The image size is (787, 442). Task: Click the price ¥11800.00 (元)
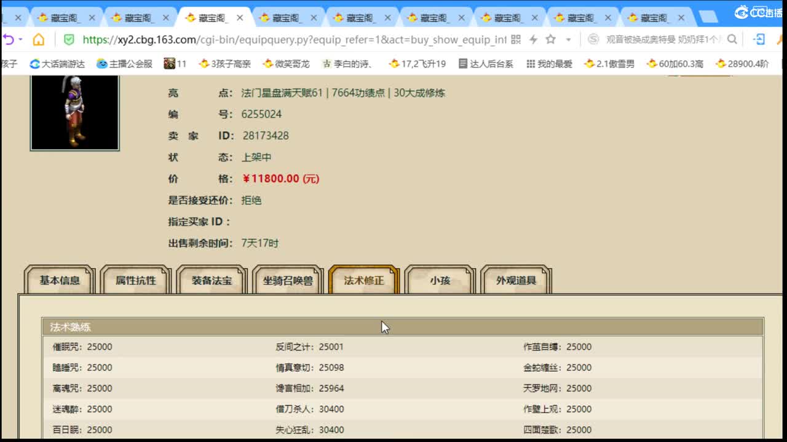281,179
